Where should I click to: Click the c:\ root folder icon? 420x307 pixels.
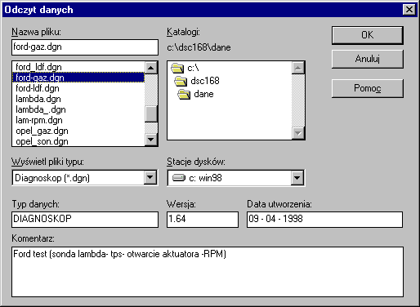177,68
